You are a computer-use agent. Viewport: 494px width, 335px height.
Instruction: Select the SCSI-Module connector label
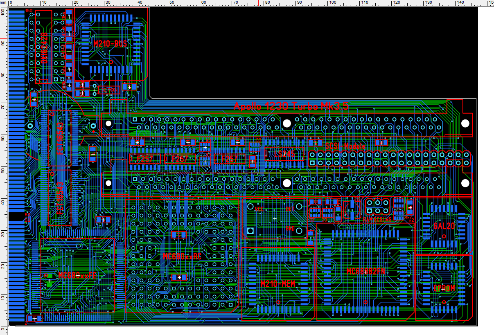[x=345, y=146]
